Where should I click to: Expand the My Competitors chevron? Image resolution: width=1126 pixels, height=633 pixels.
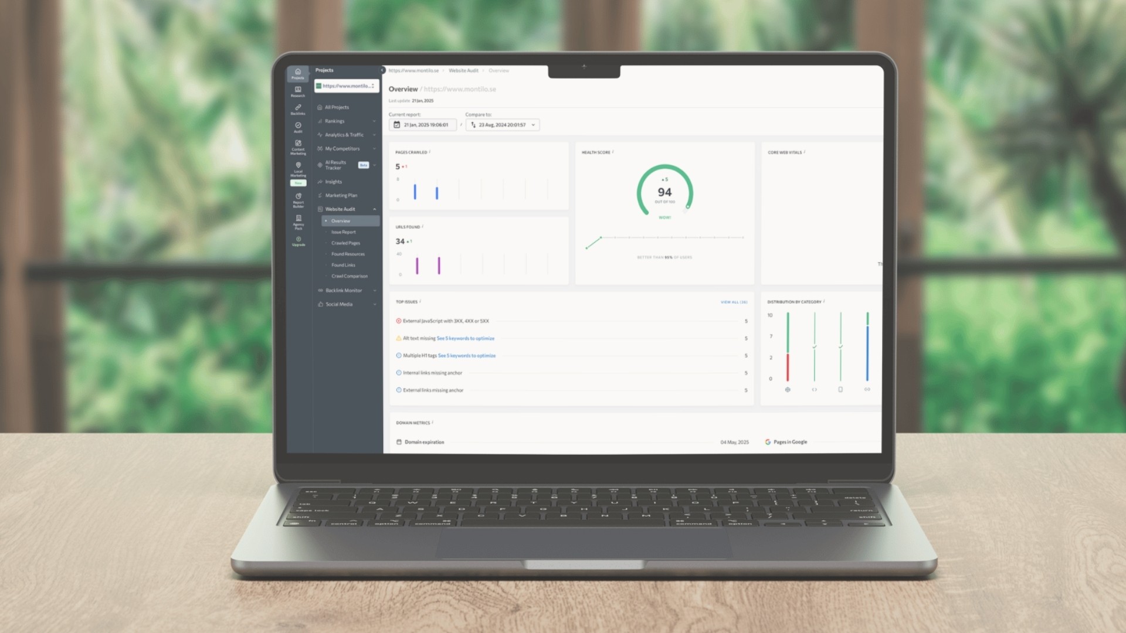[x=374, y=149]
